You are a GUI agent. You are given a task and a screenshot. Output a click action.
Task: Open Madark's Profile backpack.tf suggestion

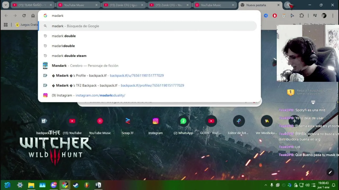click(x=148, y=75)
